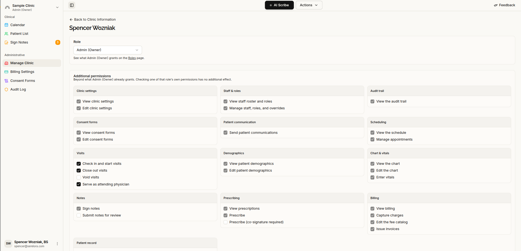521x251 pixels.
Task: Open the Audit Log page
Action: [x=32, y=89]
